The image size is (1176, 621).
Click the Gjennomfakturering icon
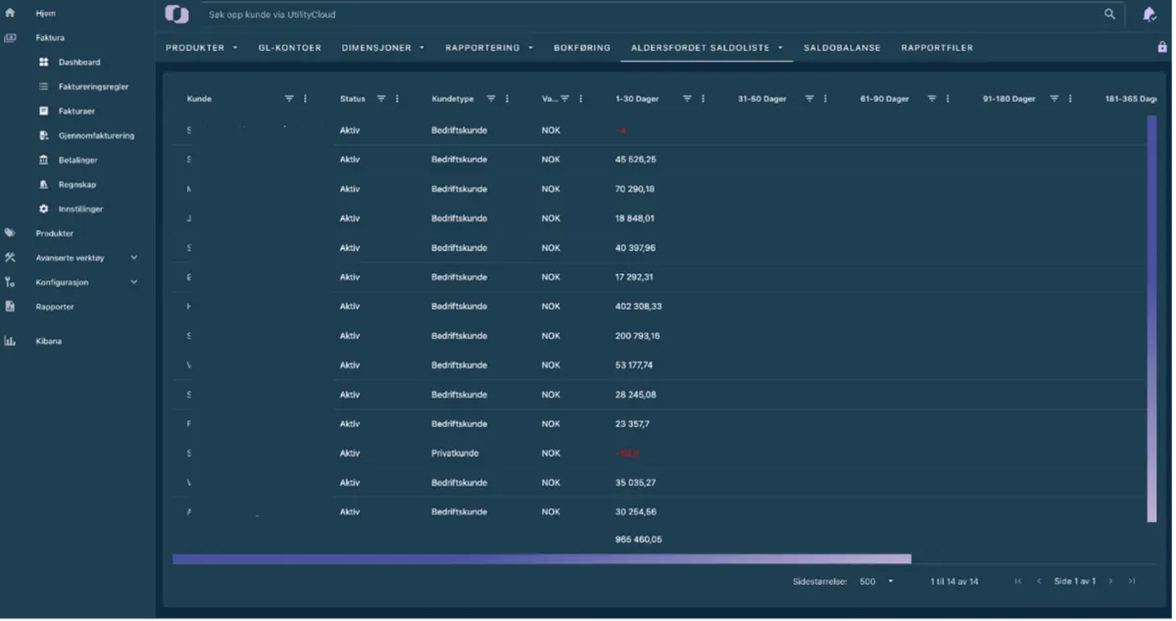44,136
